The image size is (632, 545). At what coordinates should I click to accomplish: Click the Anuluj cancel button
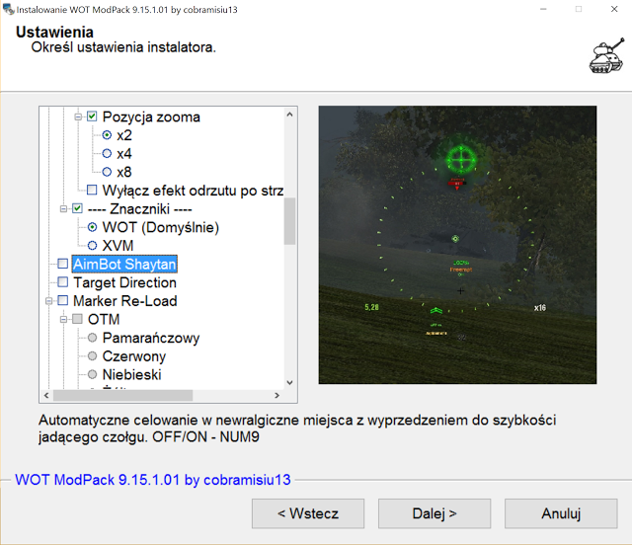click(561, 513)
